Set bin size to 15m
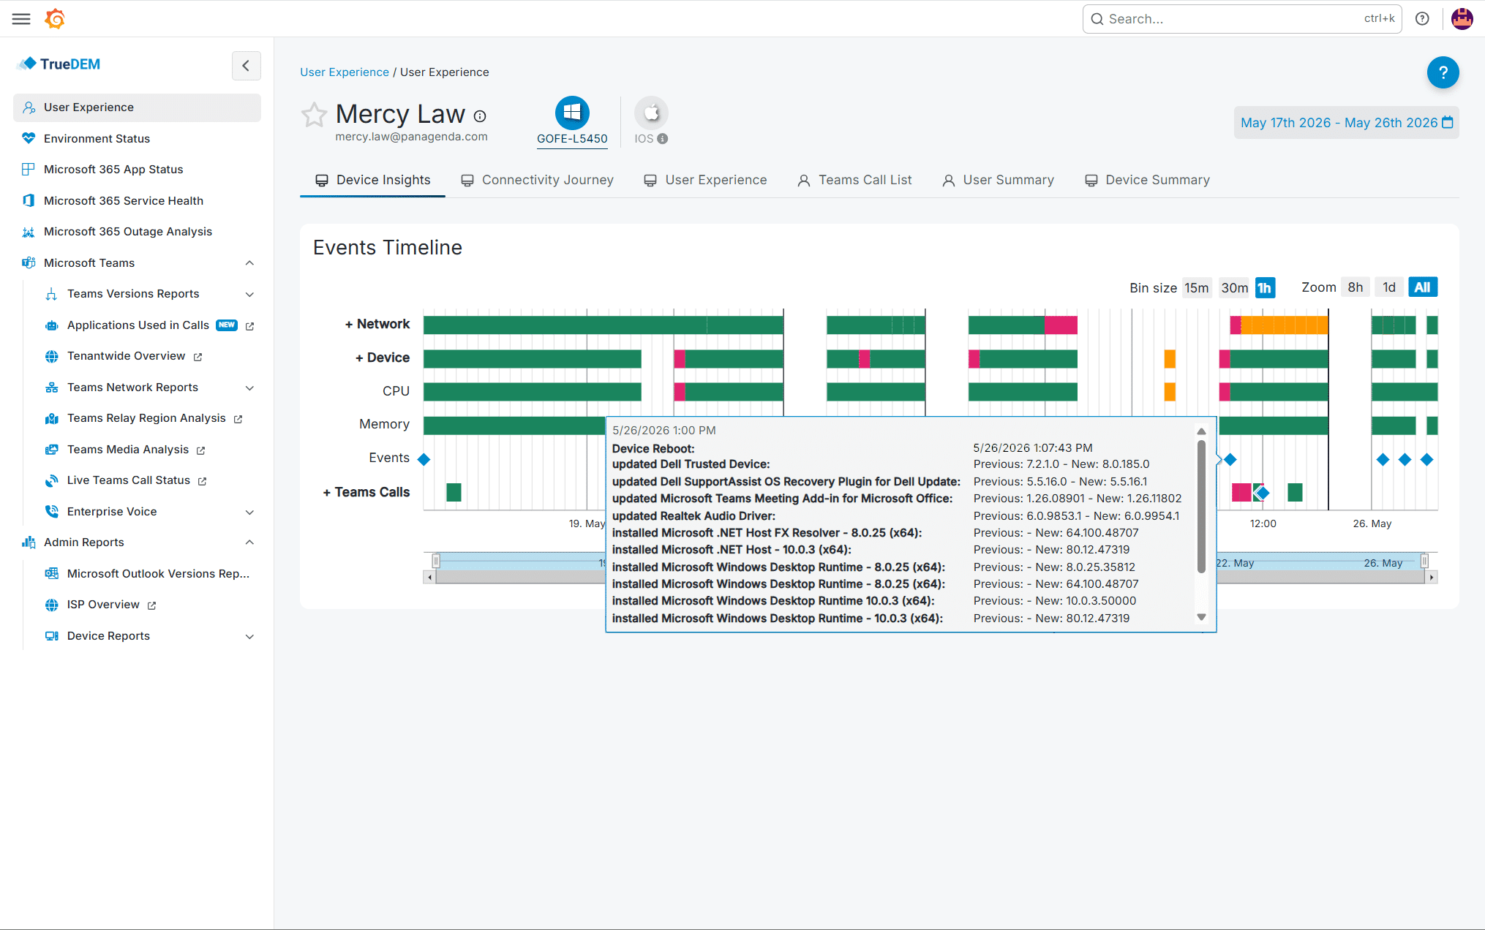The height and width of the screenshot is (930, 1485). 1197,288
